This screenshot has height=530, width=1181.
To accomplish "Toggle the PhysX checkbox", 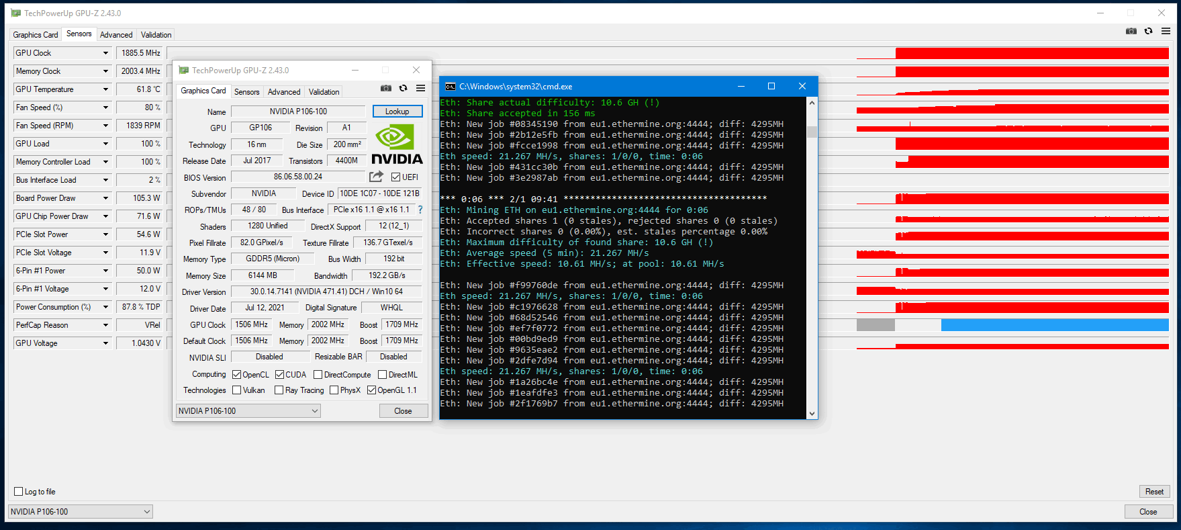I will [x=334, y=390].
